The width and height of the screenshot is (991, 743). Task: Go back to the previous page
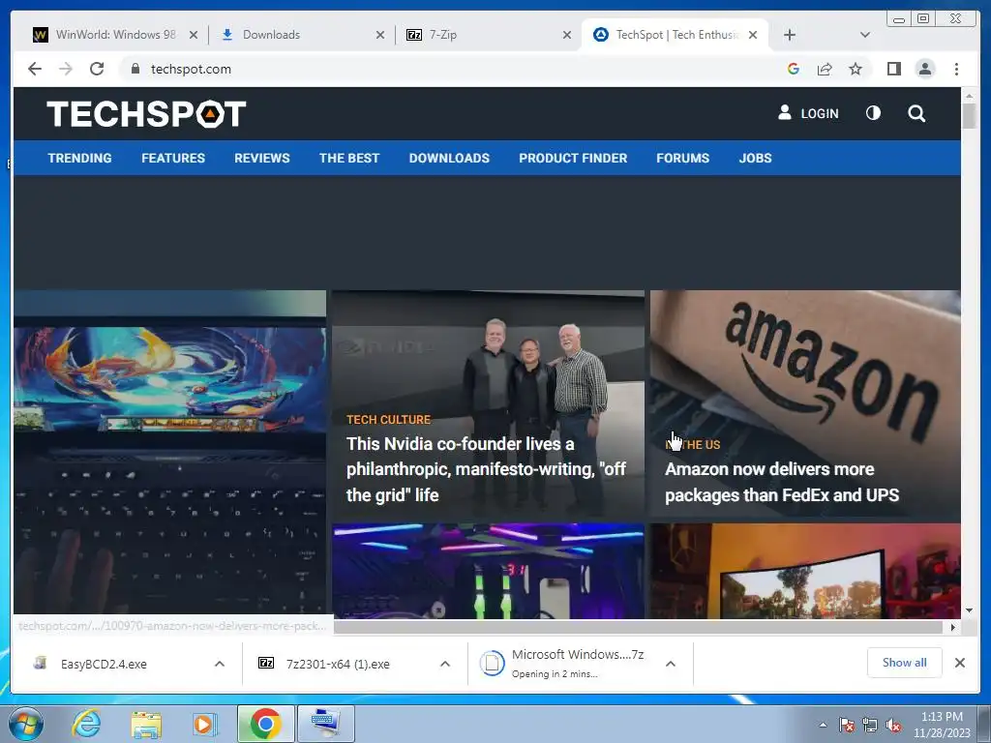35,69
